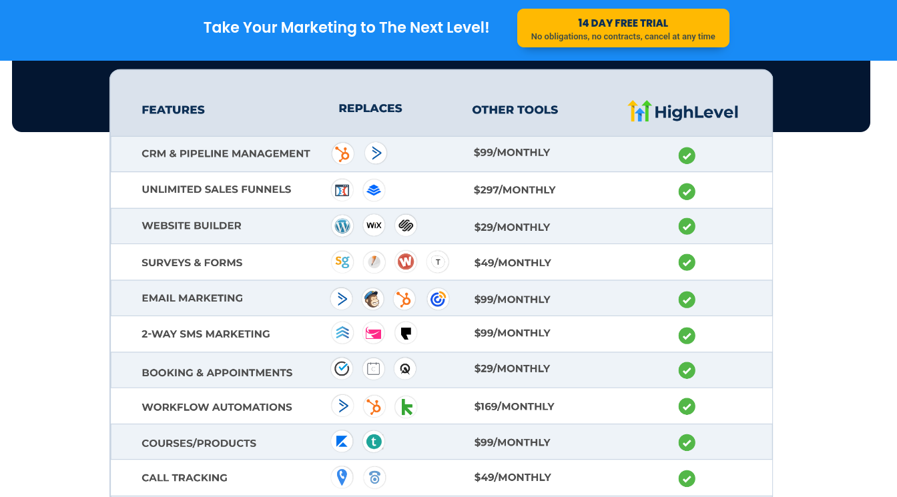Click green checkmark for 2-Way SMS Marketing
The image size is (897, 497).
click(687, 336)
